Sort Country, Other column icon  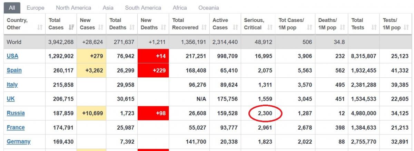(x=40, y=28)
